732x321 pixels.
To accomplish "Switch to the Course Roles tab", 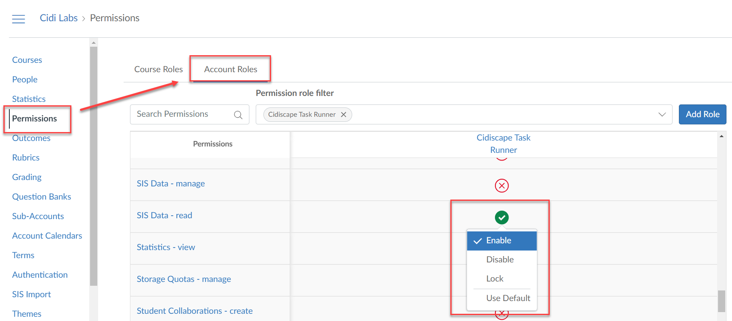I will pyautogui.click(x=158, y=69).
